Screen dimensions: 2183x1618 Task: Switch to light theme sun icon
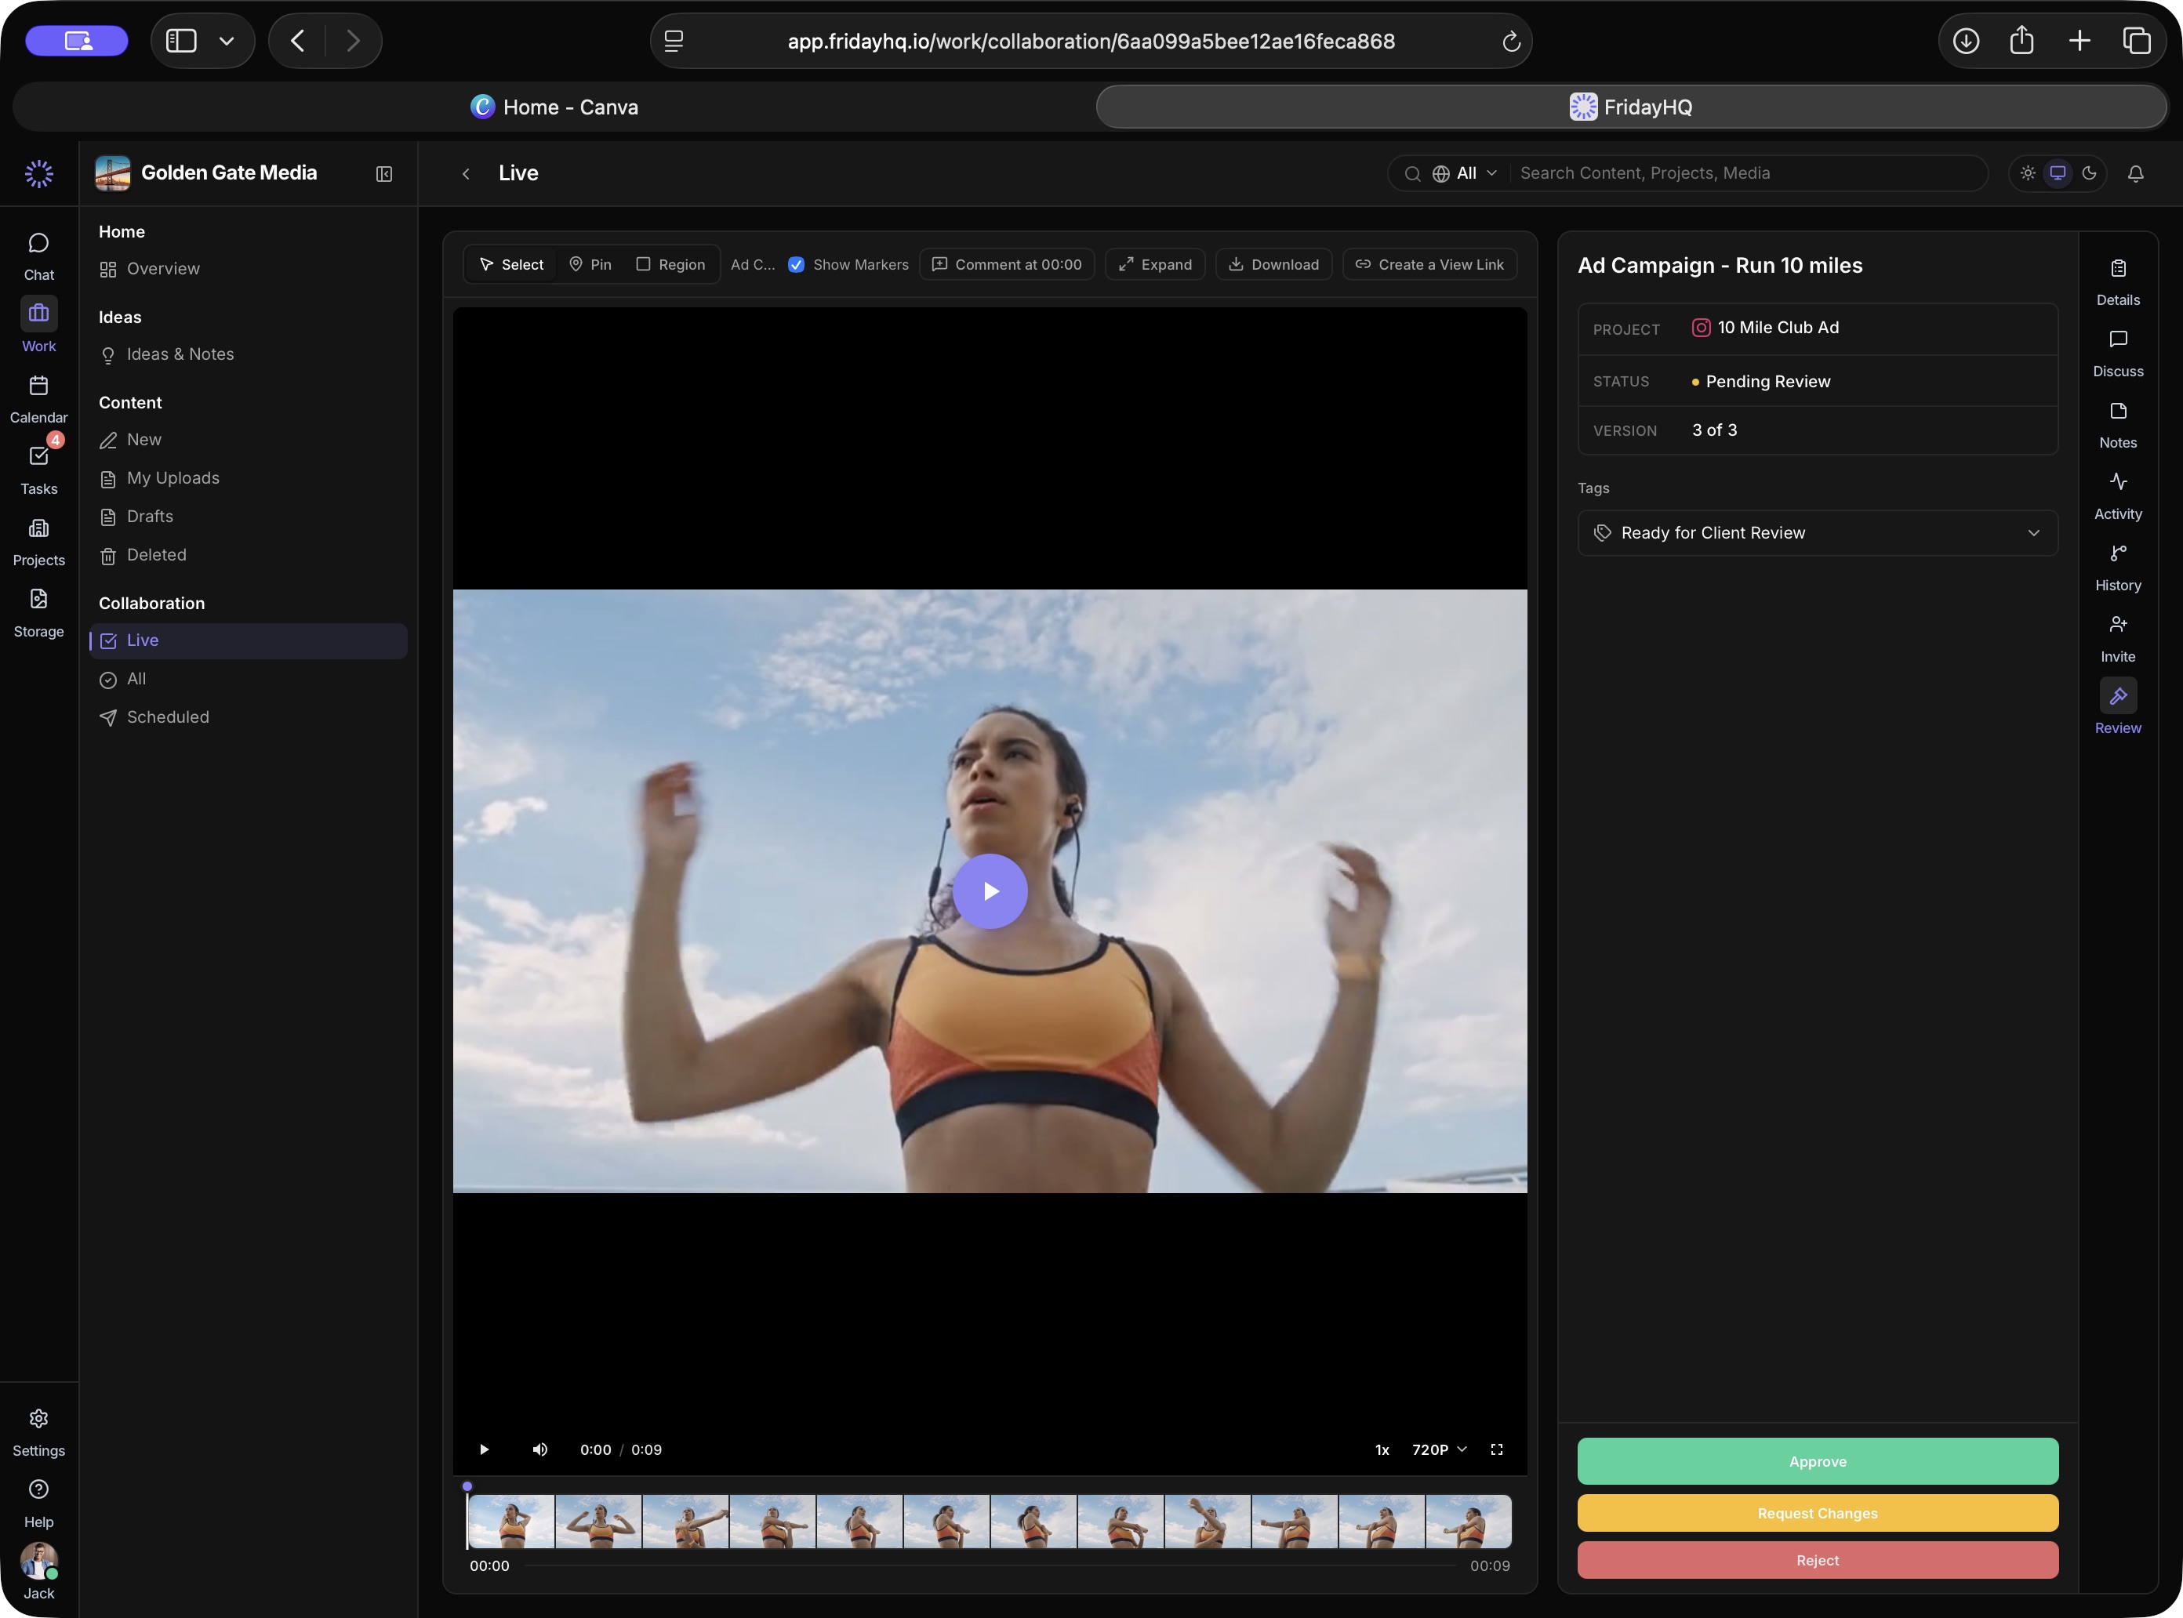(2027, 173)
